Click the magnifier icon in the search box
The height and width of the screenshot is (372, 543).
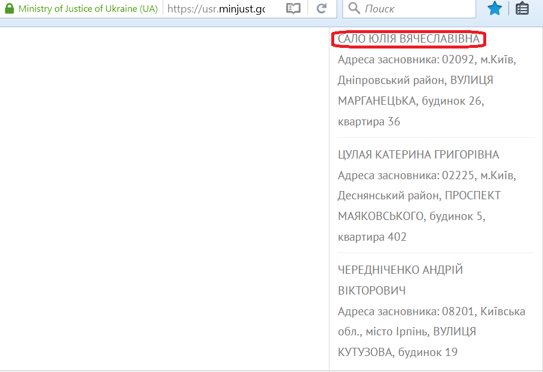coord(353,8)
